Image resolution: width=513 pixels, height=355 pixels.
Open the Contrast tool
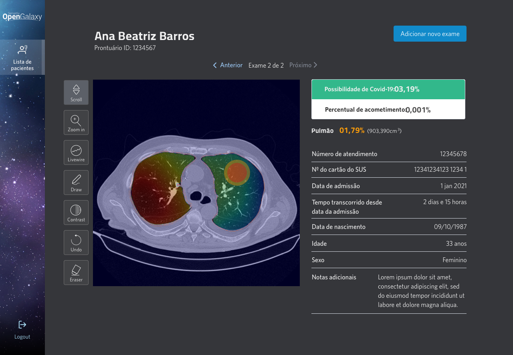tap(76, 213)
